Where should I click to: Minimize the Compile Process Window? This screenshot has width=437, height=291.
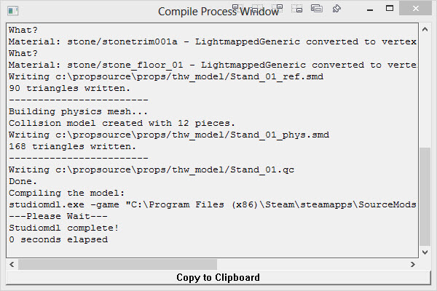(370, 9)
